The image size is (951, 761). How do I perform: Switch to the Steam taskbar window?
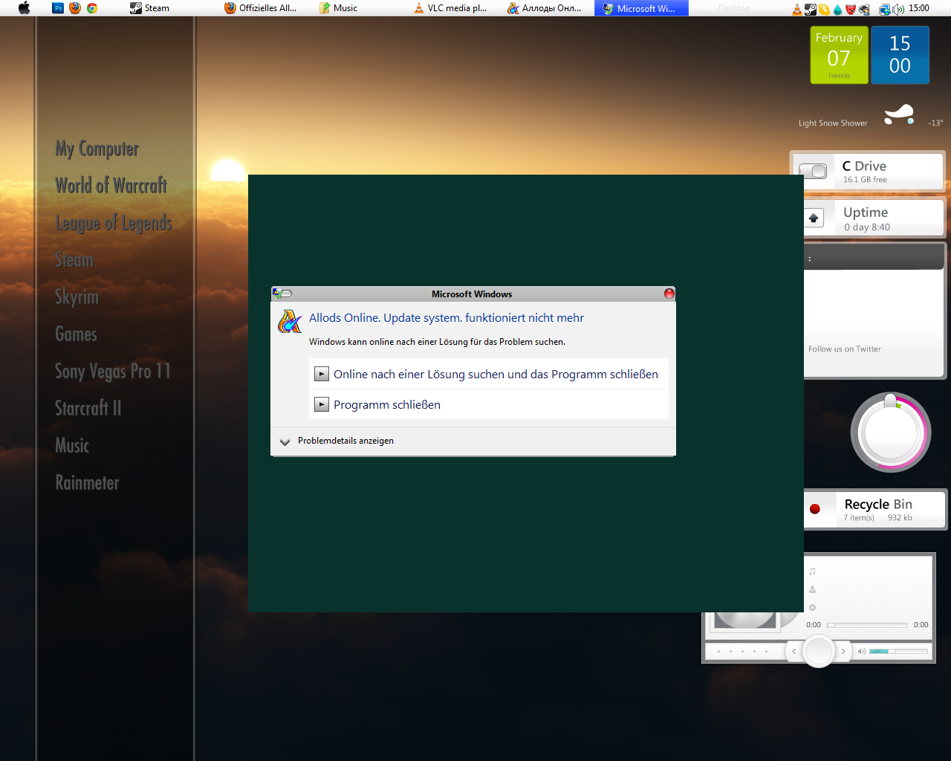coord(150,8)
